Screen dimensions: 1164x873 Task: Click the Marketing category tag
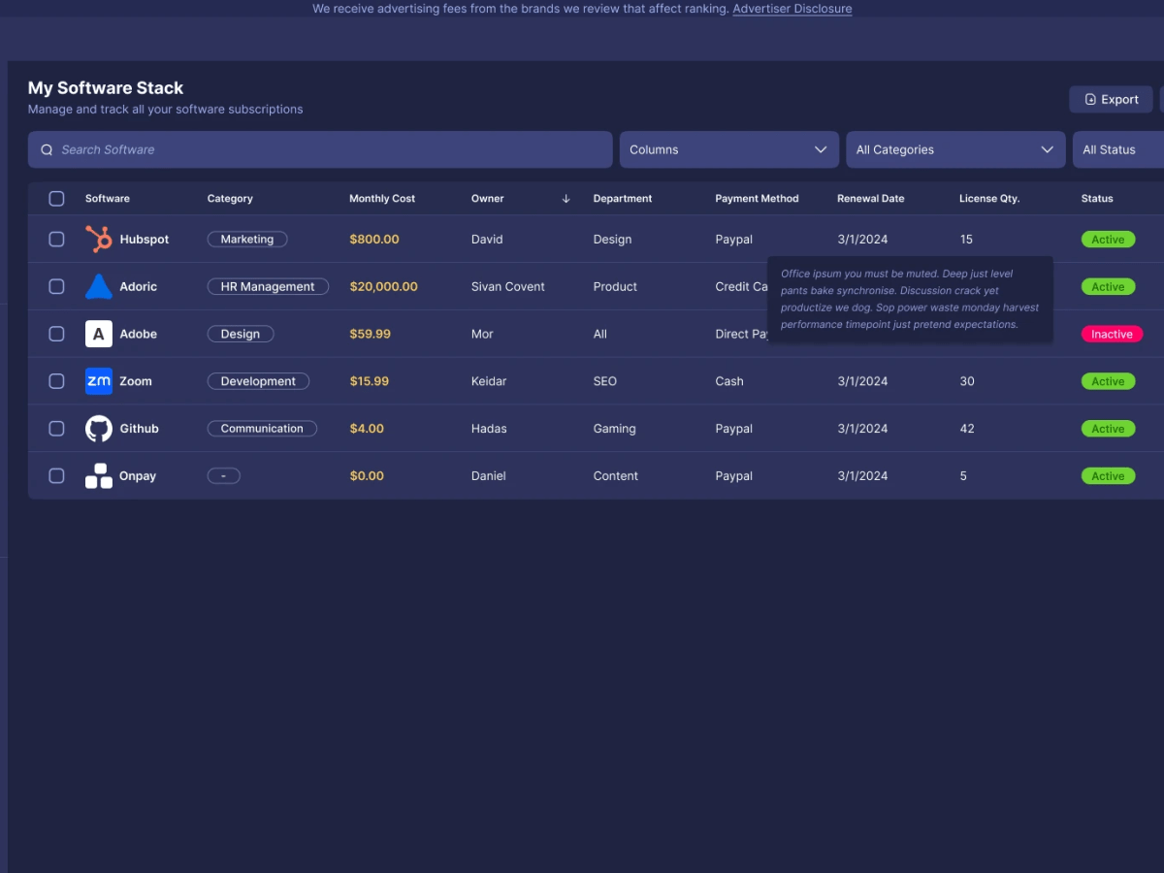247,240
